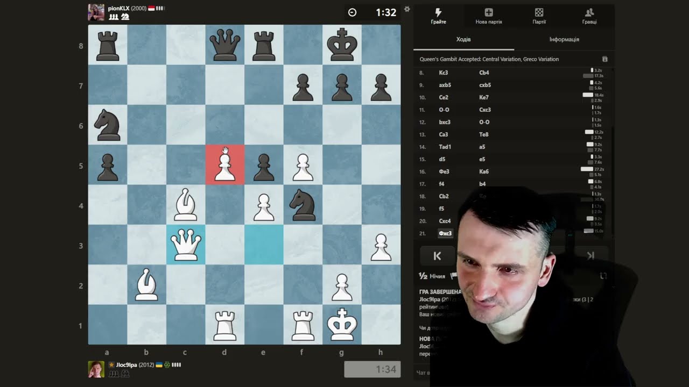Screen dimensions: 689x387
Task: Click the black knight on a6
Action: (108, 126)
